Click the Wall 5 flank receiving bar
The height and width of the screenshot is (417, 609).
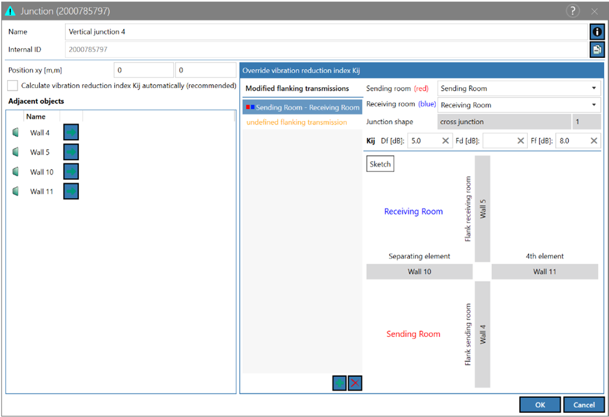pyautogui.click(x=482, y=209)
